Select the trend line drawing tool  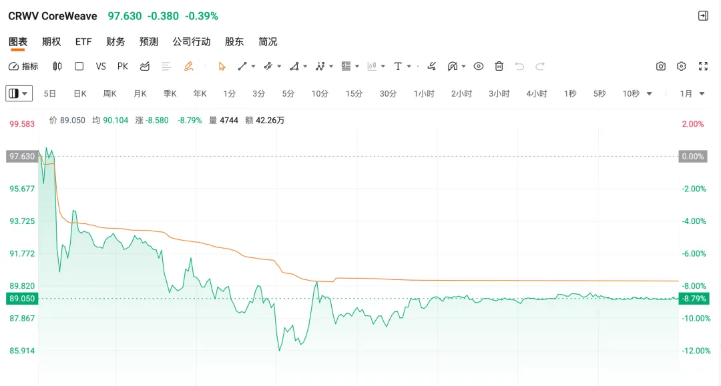click(242, 67)
